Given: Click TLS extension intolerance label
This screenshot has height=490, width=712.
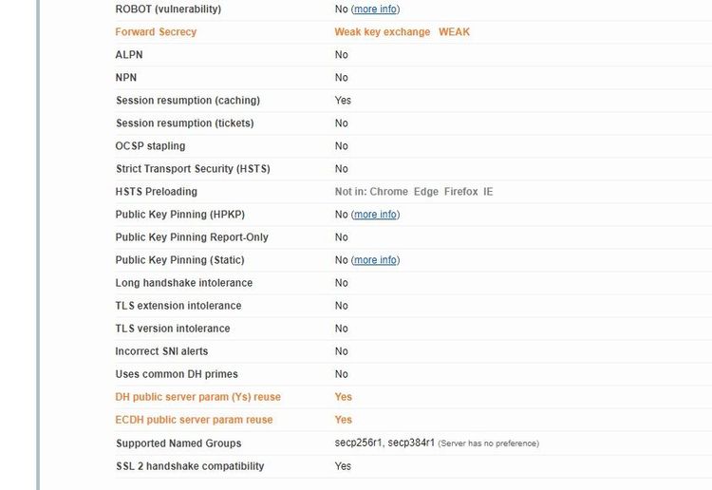Looking at the screenshot, I should (x=178, y=306).
